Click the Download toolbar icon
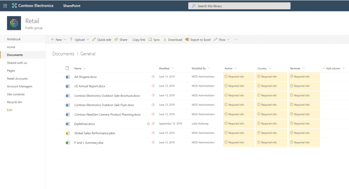This screenshot has height=189, width=349. (x=165, y=40)
